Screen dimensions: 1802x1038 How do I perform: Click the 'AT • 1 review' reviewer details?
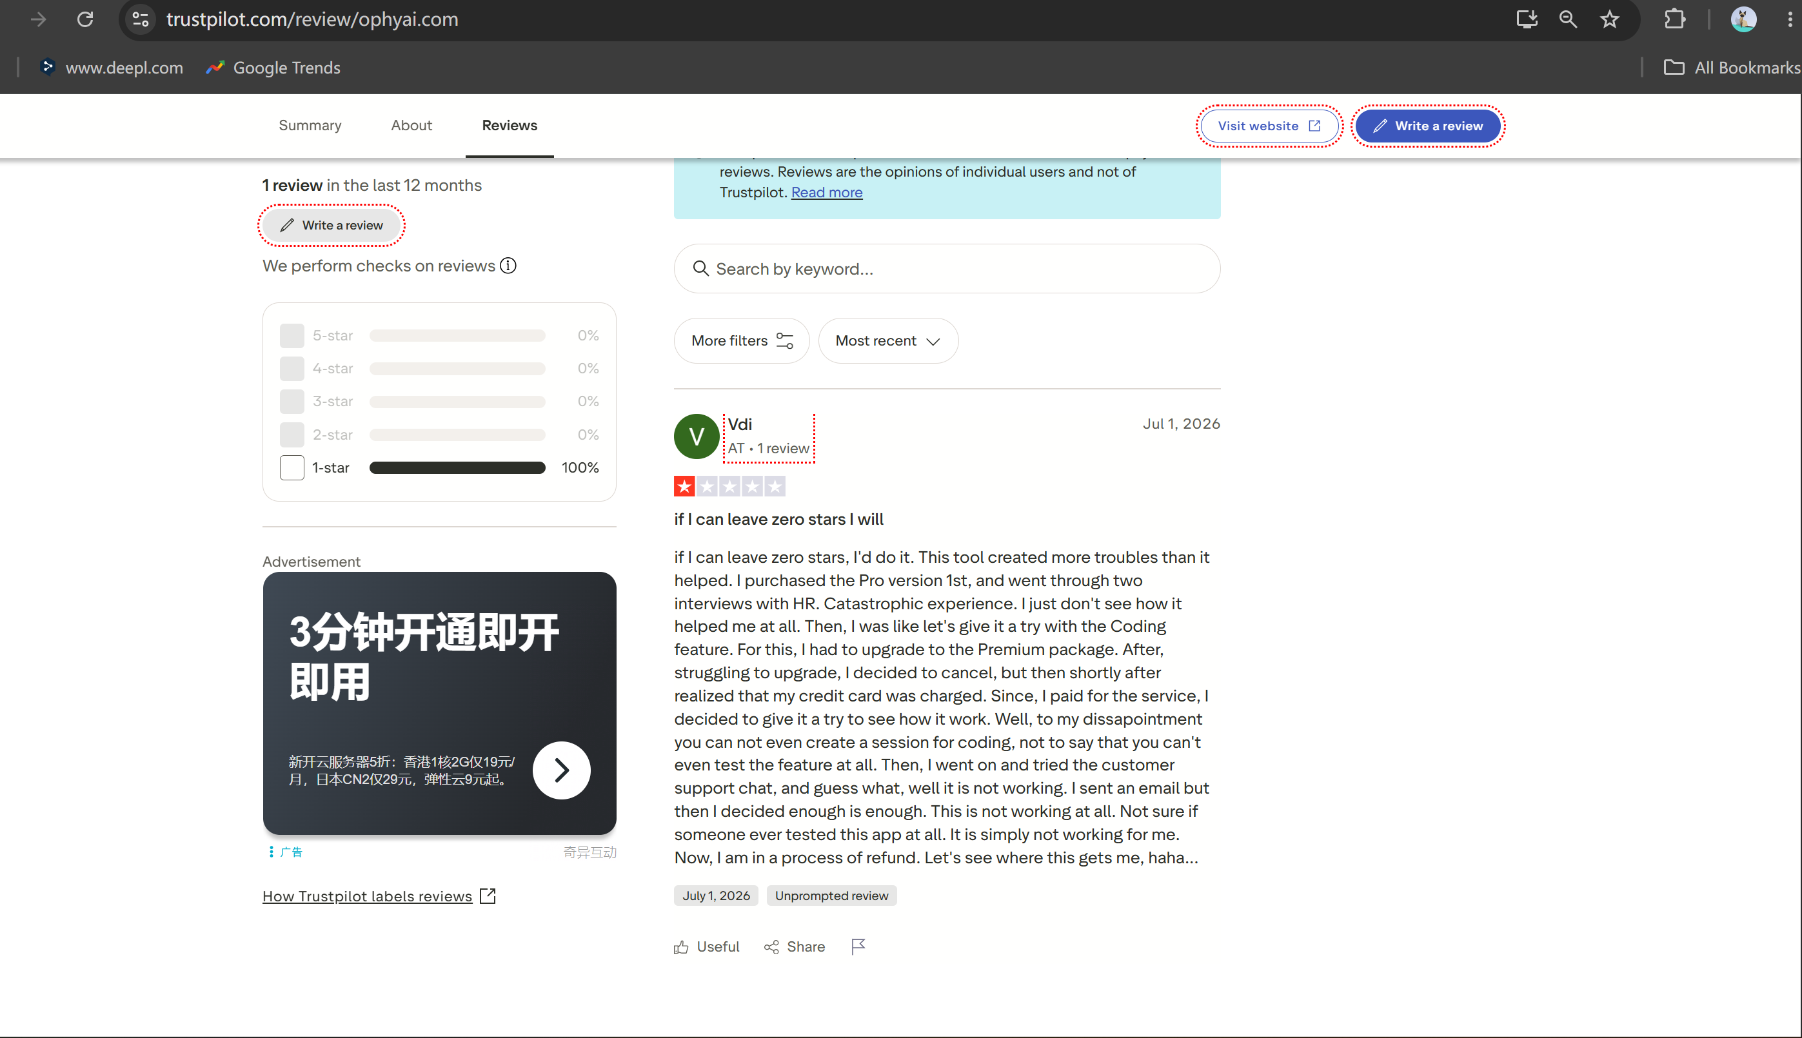768,449
